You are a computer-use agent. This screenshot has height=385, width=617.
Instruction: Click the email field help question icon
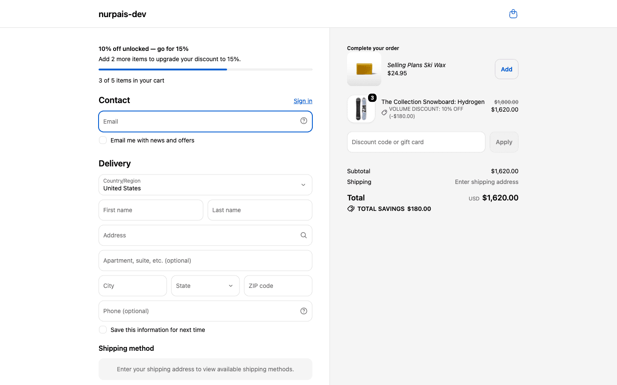(x=304, y=121)
